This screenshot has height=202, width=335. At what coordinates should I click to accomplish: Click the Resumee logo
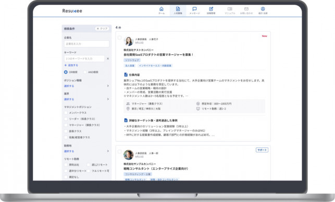tap(72, 10)
